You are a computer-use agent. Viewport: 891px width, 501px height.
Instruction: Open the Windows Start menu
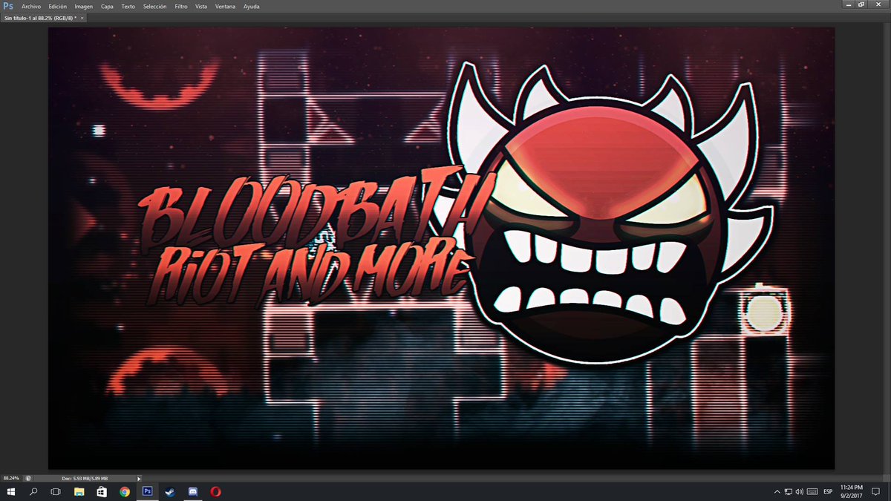pos(10,491)
